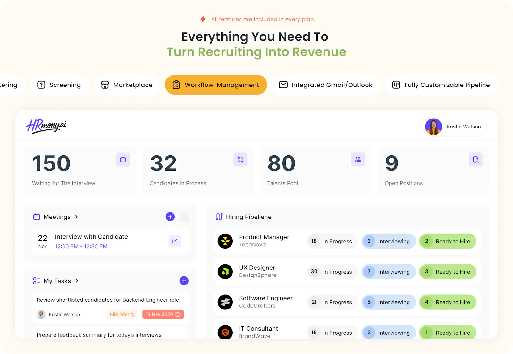This screenshot has height=354, width=513.
Task: Open the Interview with Candidate external link icon
Action: click(x=175, y=241)
